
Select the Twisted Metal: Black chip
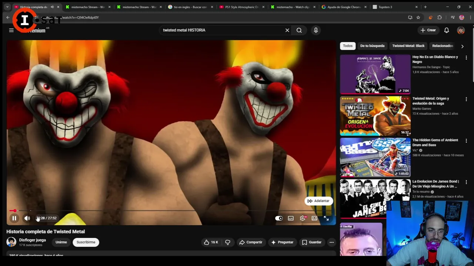tap(408, 46)
